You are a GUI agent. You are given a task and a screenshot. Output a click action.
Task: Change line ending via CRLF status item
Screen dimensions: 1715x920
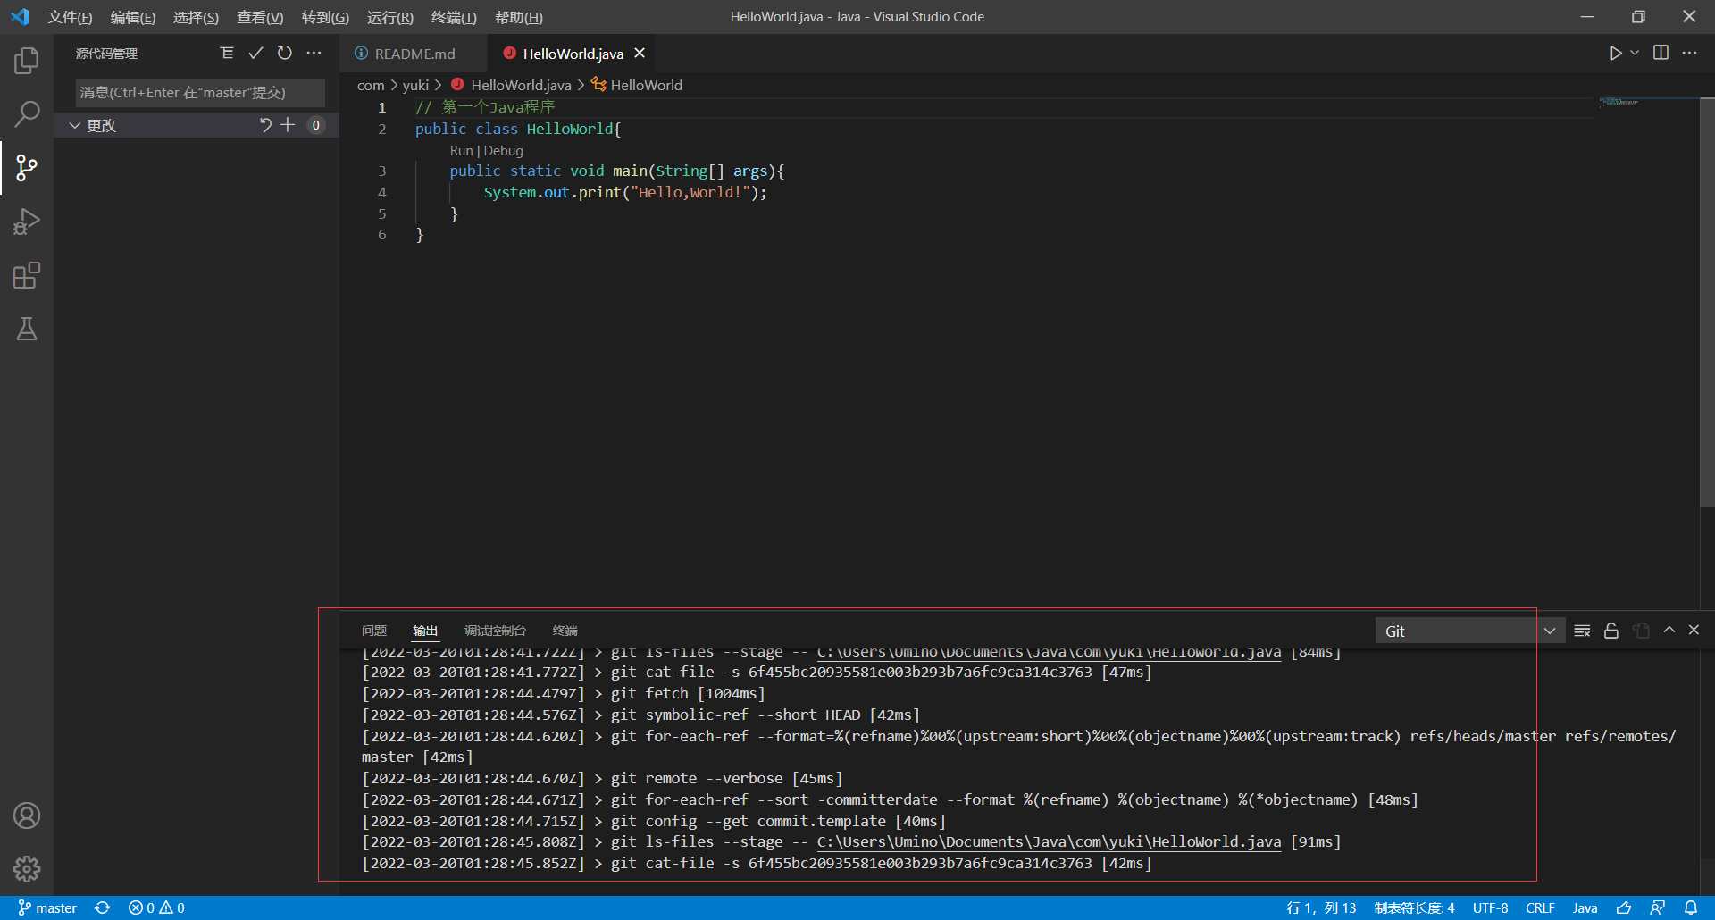pos(1540,907)
